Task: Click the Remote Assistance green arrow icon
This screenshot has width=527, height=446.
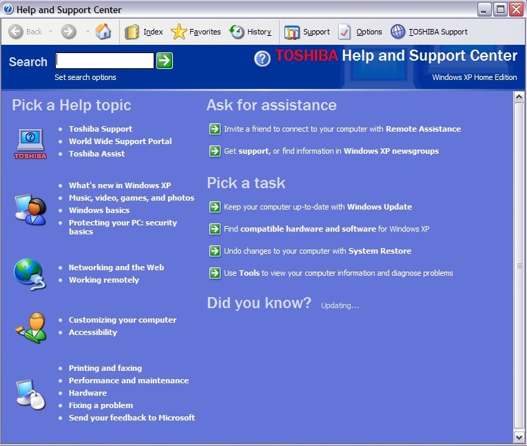Action: click(x=215, y=129)
